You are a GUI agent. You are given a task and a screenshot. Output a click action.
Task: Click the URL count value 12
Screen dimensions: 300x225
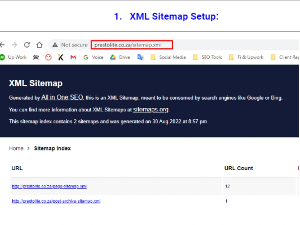coord(227,186)
